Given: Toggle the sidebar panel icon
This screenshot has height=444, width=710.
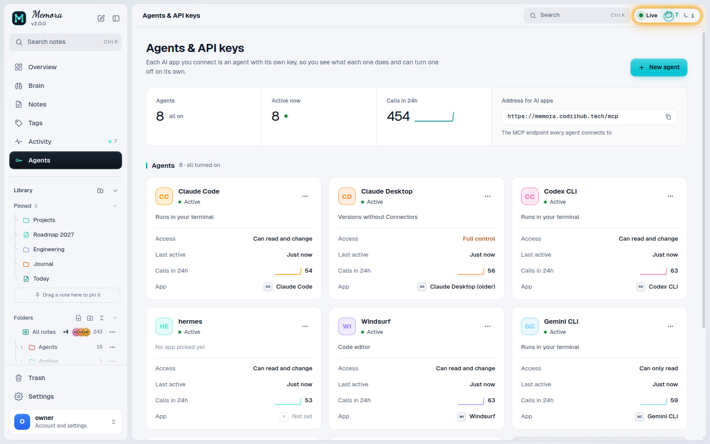Looking at the screenshot, I should coord(116,18).
